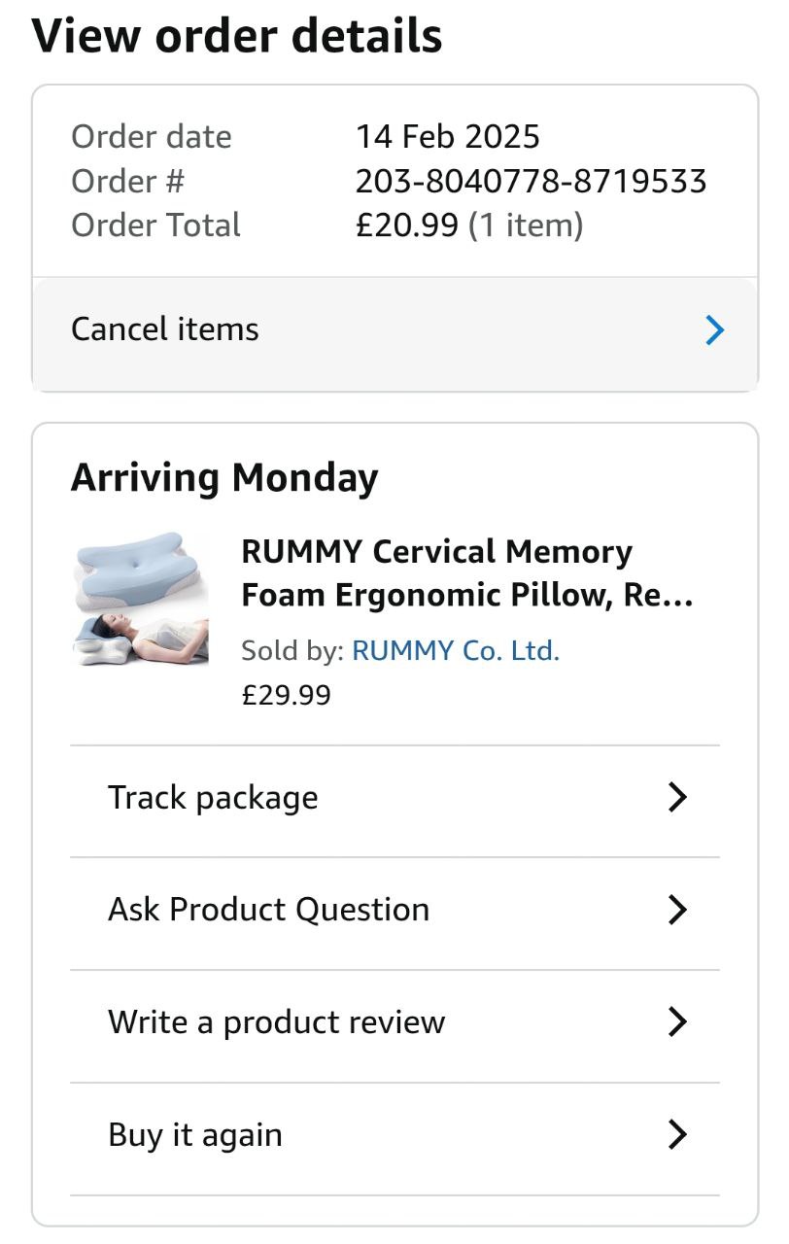
Task: Tap the blue chevron beside Cancel items
Action: (714, 330)
